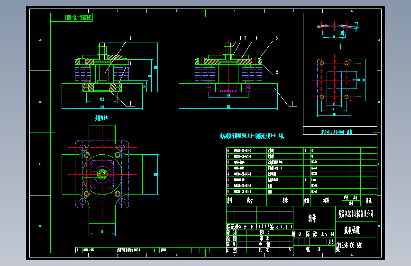
Task: Select balloon callout number 4 on right section view
Action: click(256, 38)
